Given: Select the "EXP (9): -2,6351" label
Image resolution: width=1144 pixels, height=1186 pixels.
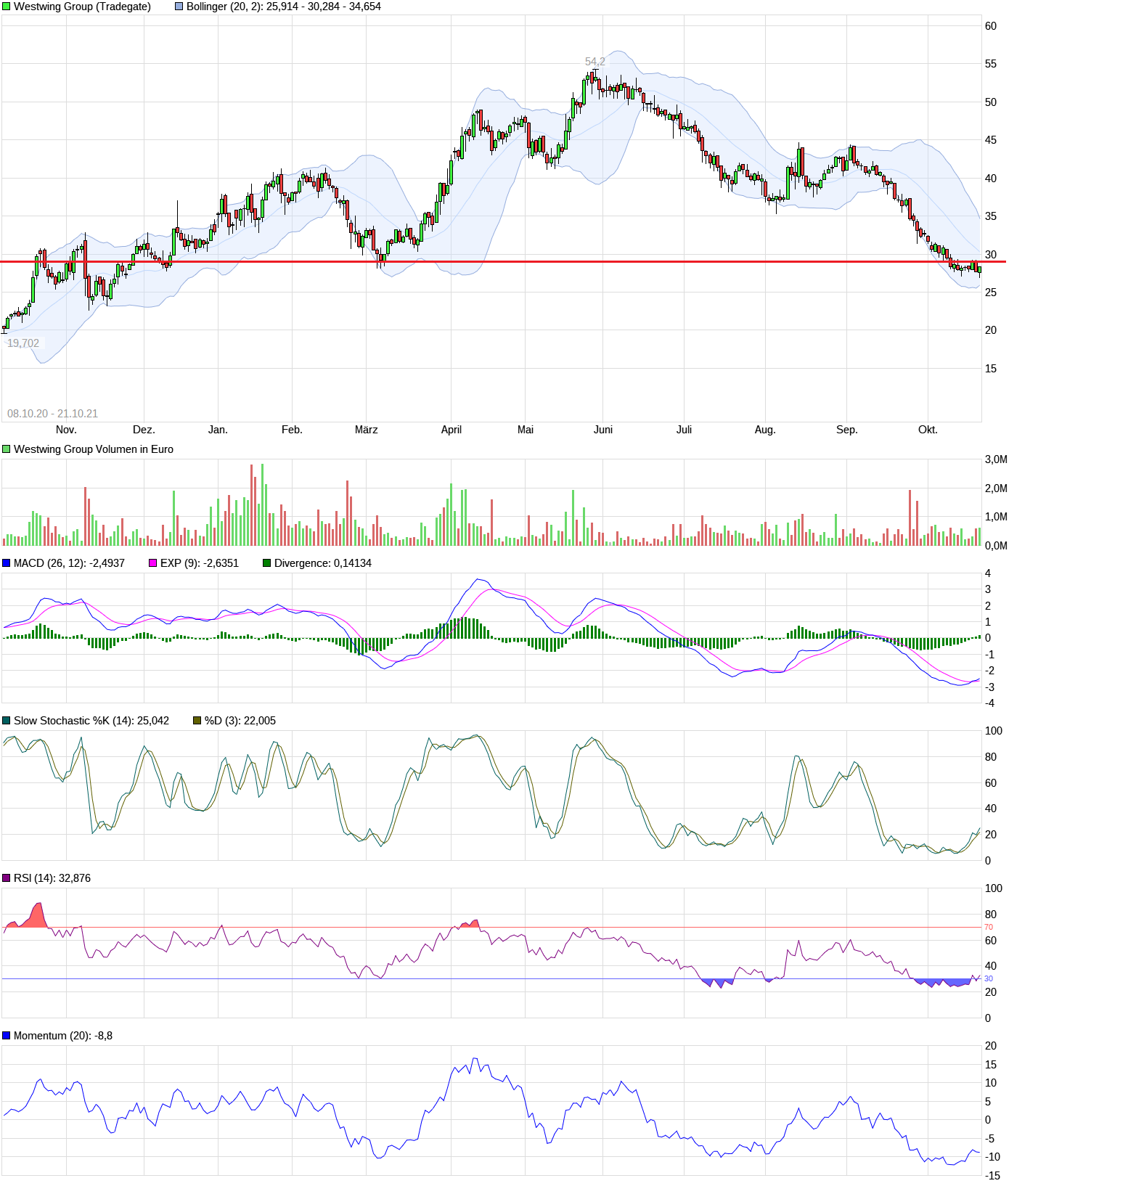Looking at the screenshot, I should pyautogui.click(x=200, y=563).
